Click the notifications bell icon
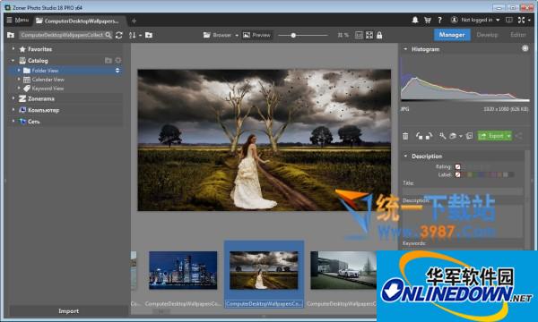Screen dimensions: 538x322 tap(415, 21)
